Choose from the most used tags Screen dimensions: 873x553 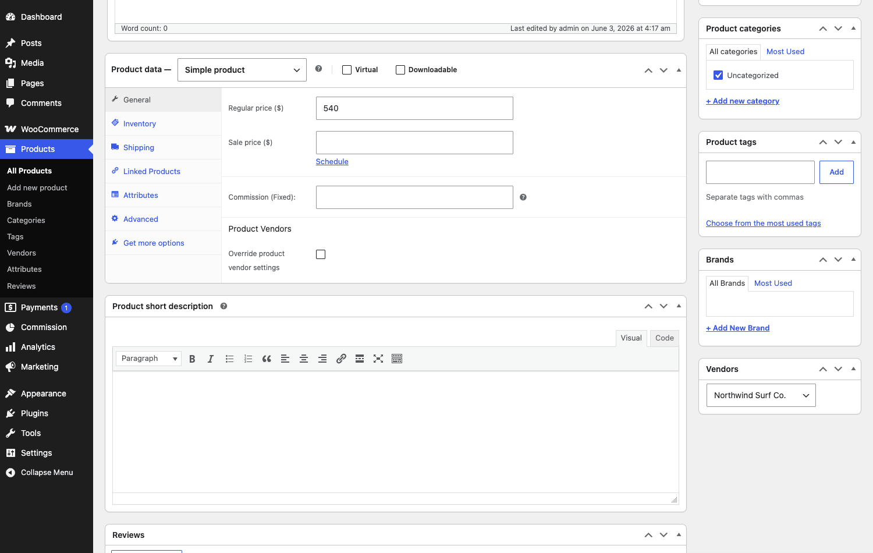pyautogui.click(x=764, y=224)
